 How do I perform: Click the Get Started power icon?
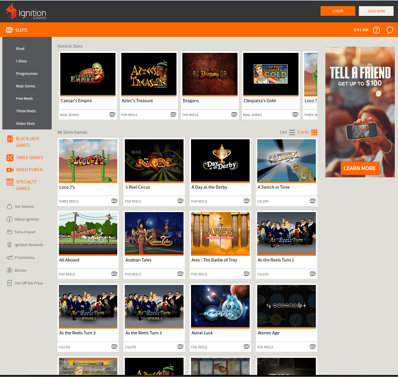pyautogui.click(x=10, y=206)
